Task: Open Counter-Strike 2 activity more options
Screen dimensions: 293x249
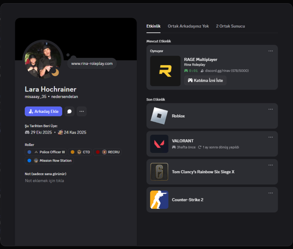Action: [x=270, y=193]
